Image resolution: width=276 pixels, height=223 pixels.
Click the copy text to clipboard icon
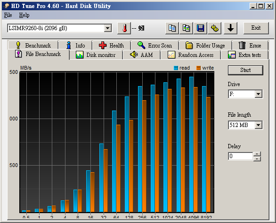(x=172, y=28)
